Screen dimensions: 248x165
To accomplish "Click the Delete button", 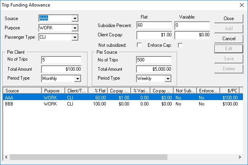I will click(x=229, y=69).
